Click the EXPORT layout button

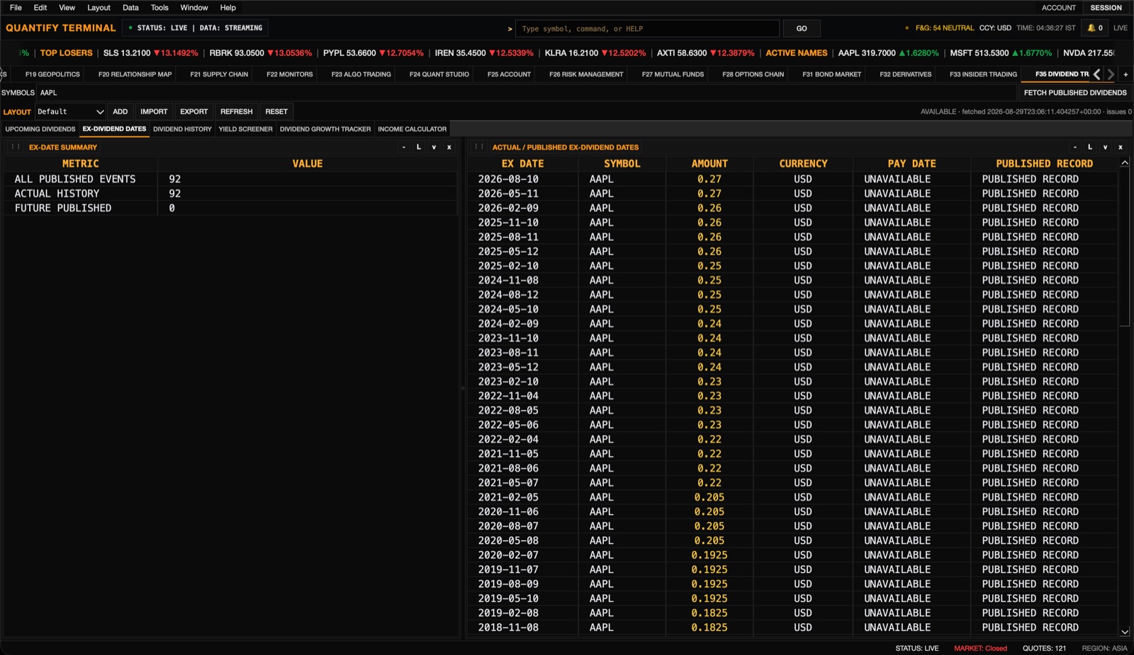(x=193, y=112)
